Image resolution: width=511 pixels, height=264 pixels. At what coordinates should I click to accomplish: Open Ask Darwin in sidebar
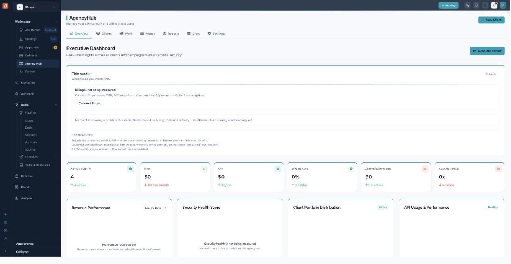pyautogui.click(x=38, y=30)
